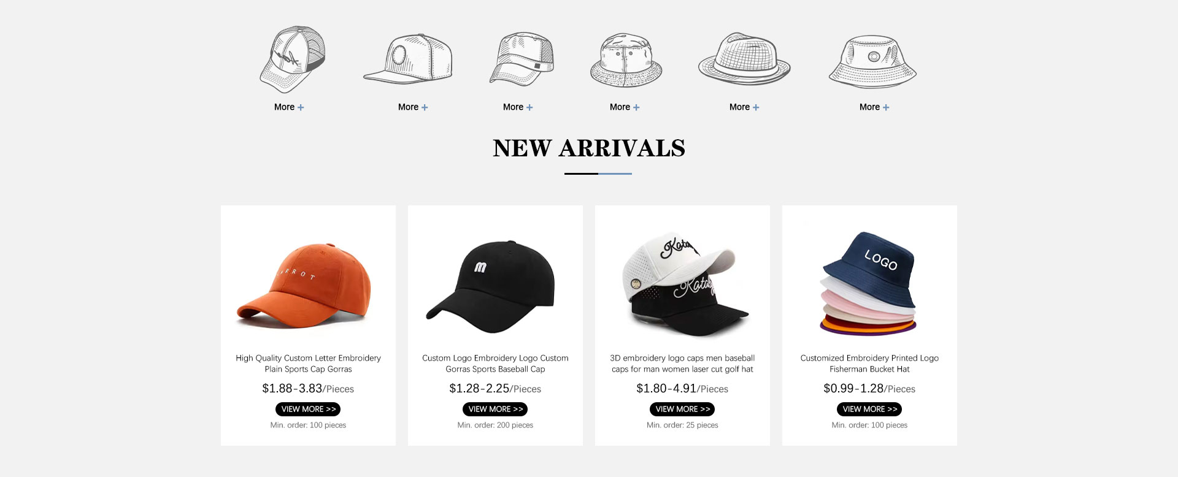Click plus icon beside More under last bucket hat
This screenshot has width=1178, height=477.
pyautogui.click(x=886, y=107)
